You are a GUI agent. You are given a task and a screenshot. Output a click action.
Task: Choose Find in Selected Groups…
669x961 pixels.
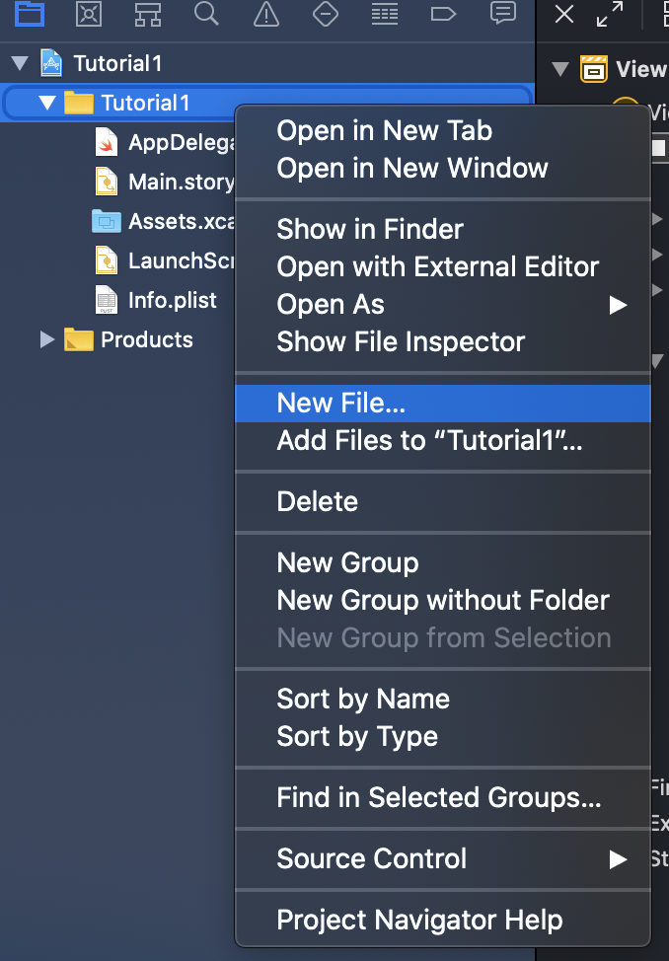click(442, 797)
